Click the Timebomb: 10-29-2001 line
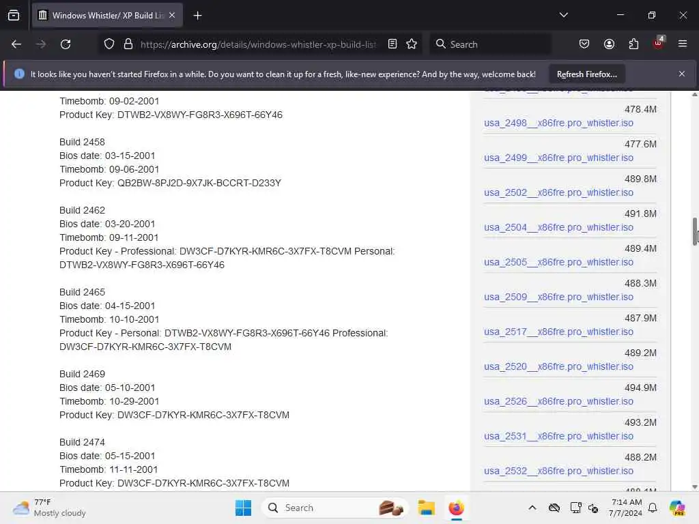This screenshot has height=524, width=699. 109,401
